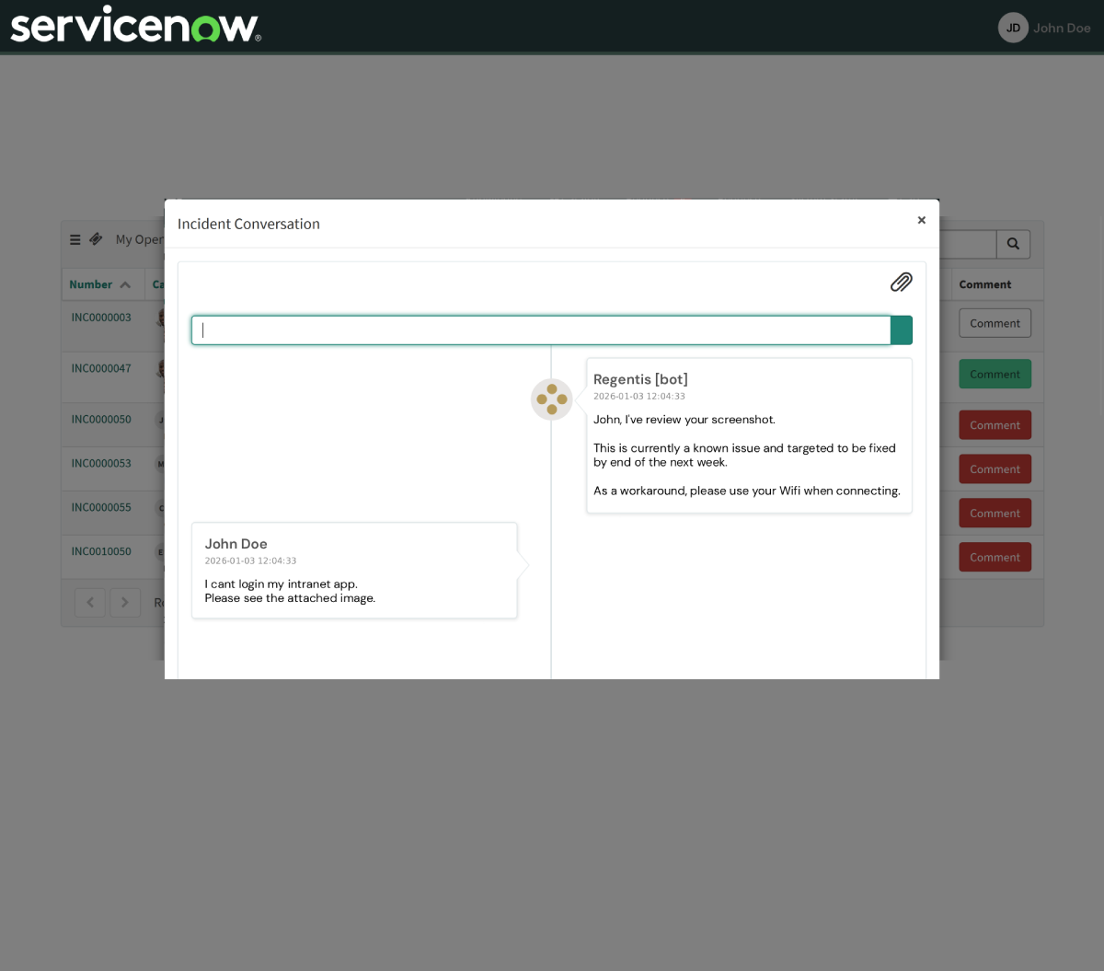Close the Incident Conversation dialog
The image size is (1104, 971).
(x=921, y=220)
